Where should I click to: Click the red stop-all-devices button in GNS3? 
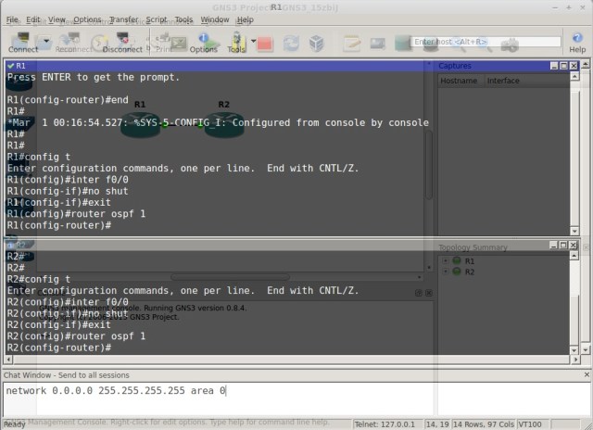[x=265, y=44]
